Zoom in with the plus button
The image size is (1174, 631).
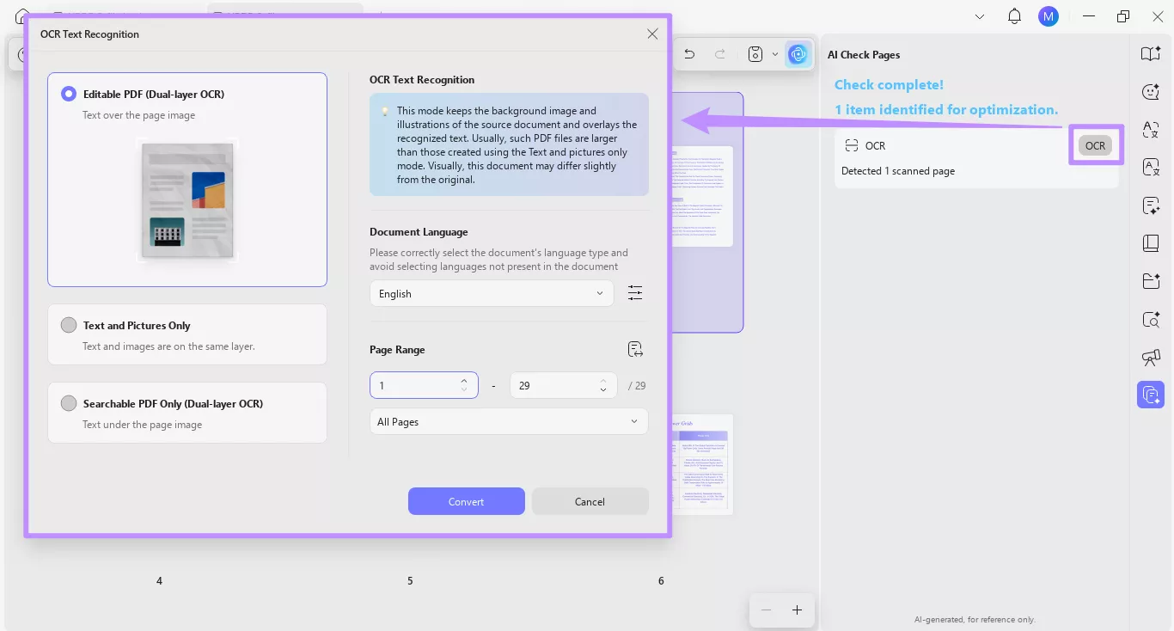[x=797, y=610]
